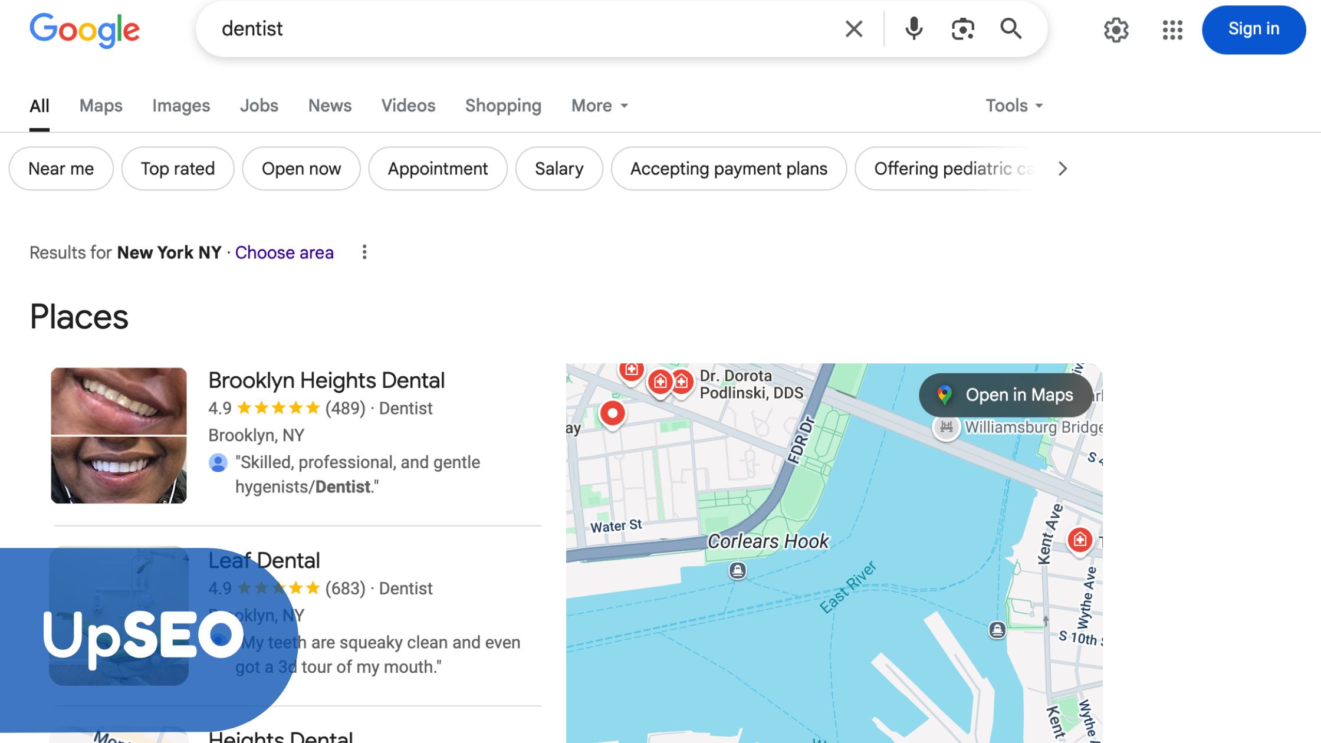Image resolution: width=1321 pixels, height=743 pixels.
Task: Click the ferry icon near S 10th St
Action: tap(997, 630)
